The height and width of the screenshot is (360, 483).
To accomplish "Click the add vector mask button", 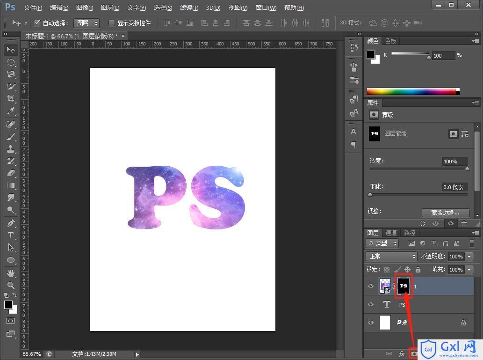I will [x=464, y=134].
